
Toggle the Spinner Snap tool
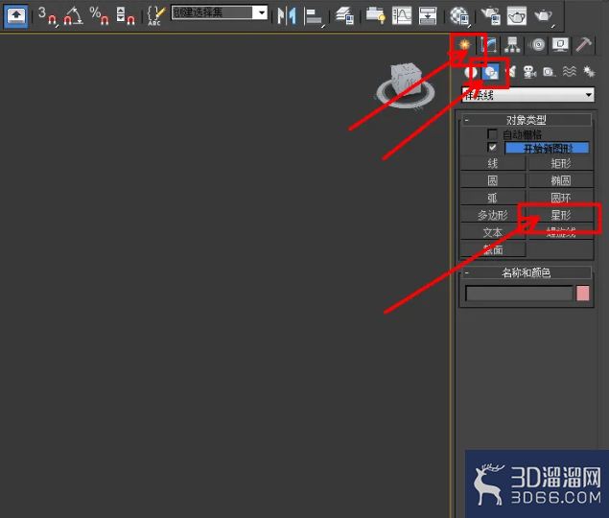[x=126, y=16]
